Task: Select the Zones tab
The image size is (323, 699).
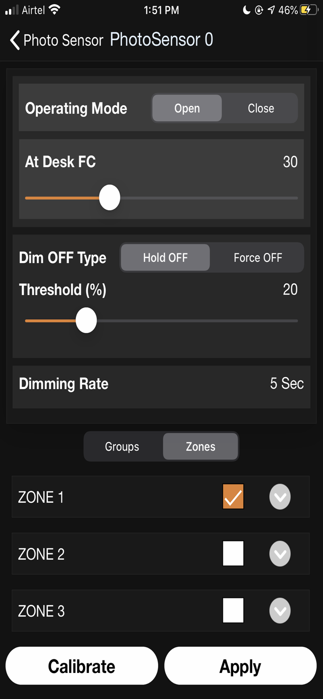Action: [x=200, y=446]
